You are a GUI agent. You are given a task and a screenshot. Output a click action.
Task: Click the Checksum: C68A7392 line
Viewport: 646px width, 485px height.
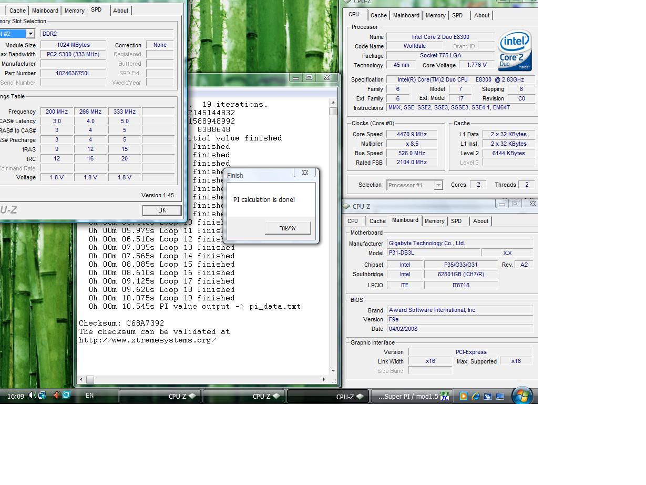click(x=121, y=323)
